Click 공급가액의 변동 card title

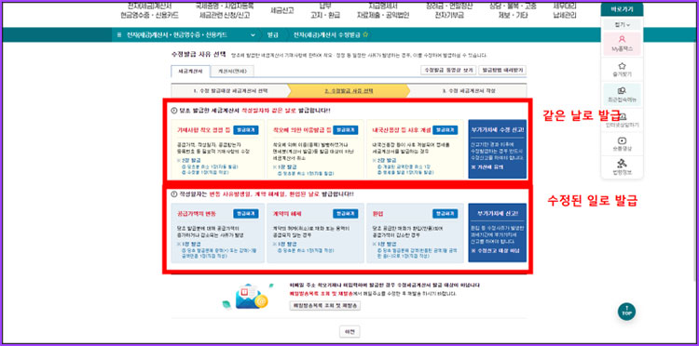point(197,214)
